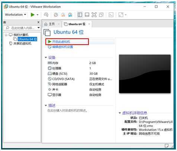Screen dimensions: 177x151
Task: Click the Ubuntu 64 位 page title icon
Action: [x=47, y=32]
